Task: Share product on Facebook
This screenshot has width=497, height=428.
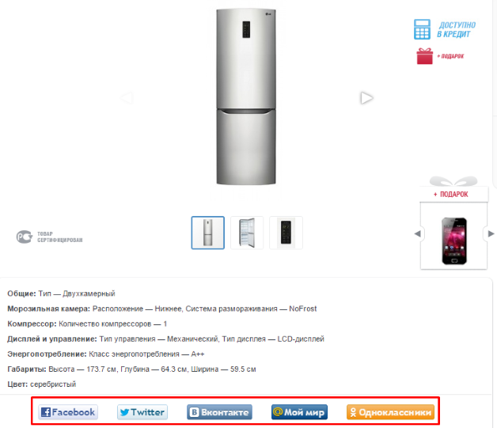Action: click(x=68, y=412)
